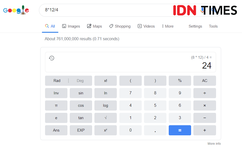Open the Settings menu

pyautogui.click(x=195, y=26)
